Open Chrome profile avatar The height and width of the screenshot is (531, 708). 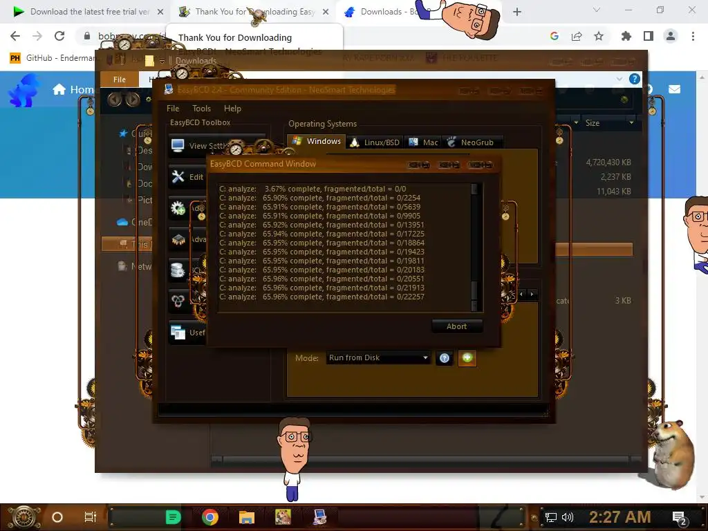pos(671,36)
